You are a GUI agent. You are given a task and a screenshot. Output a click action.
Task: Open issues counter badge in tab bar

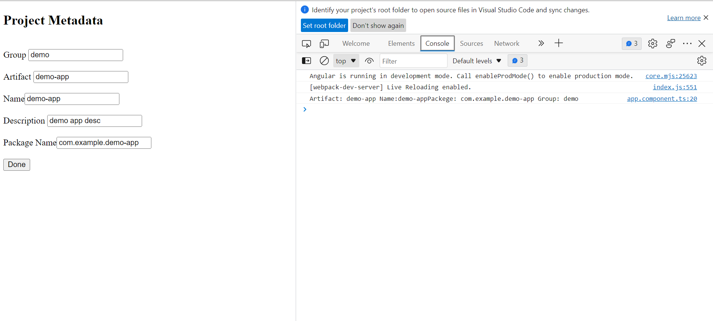[632, 44]
